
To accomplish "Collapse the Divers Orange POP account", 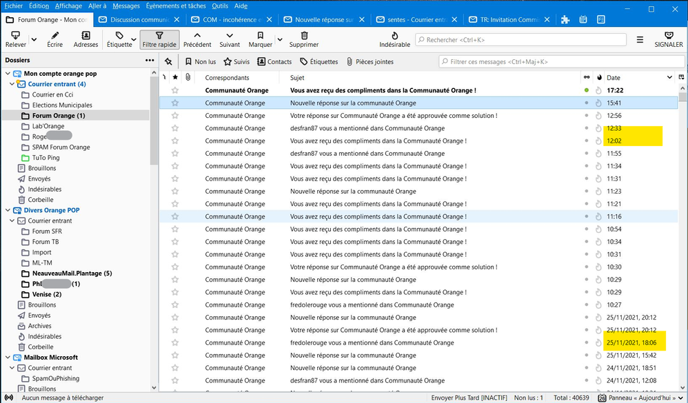I will coord(8,210).
